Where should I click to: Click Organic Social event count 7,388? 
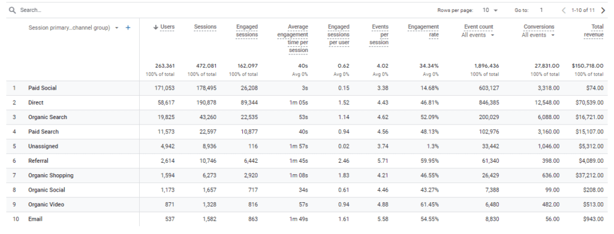[x=492, y=190]
